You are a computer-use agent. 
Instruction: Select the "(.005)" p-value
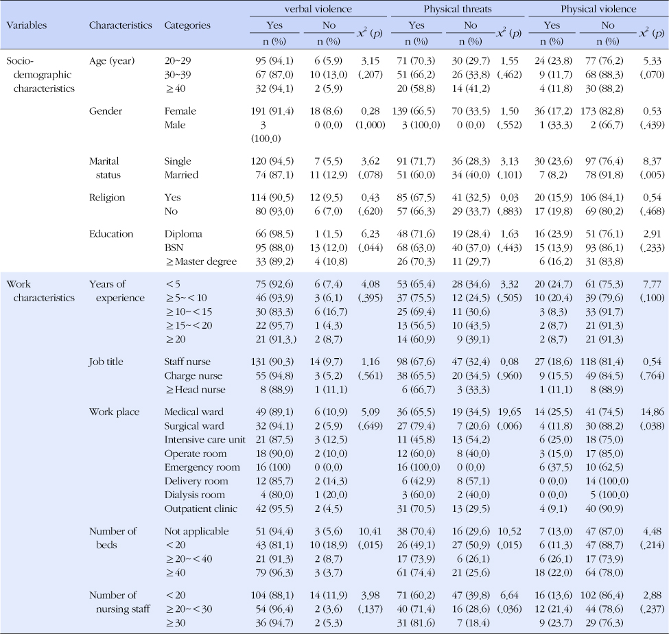653,175
